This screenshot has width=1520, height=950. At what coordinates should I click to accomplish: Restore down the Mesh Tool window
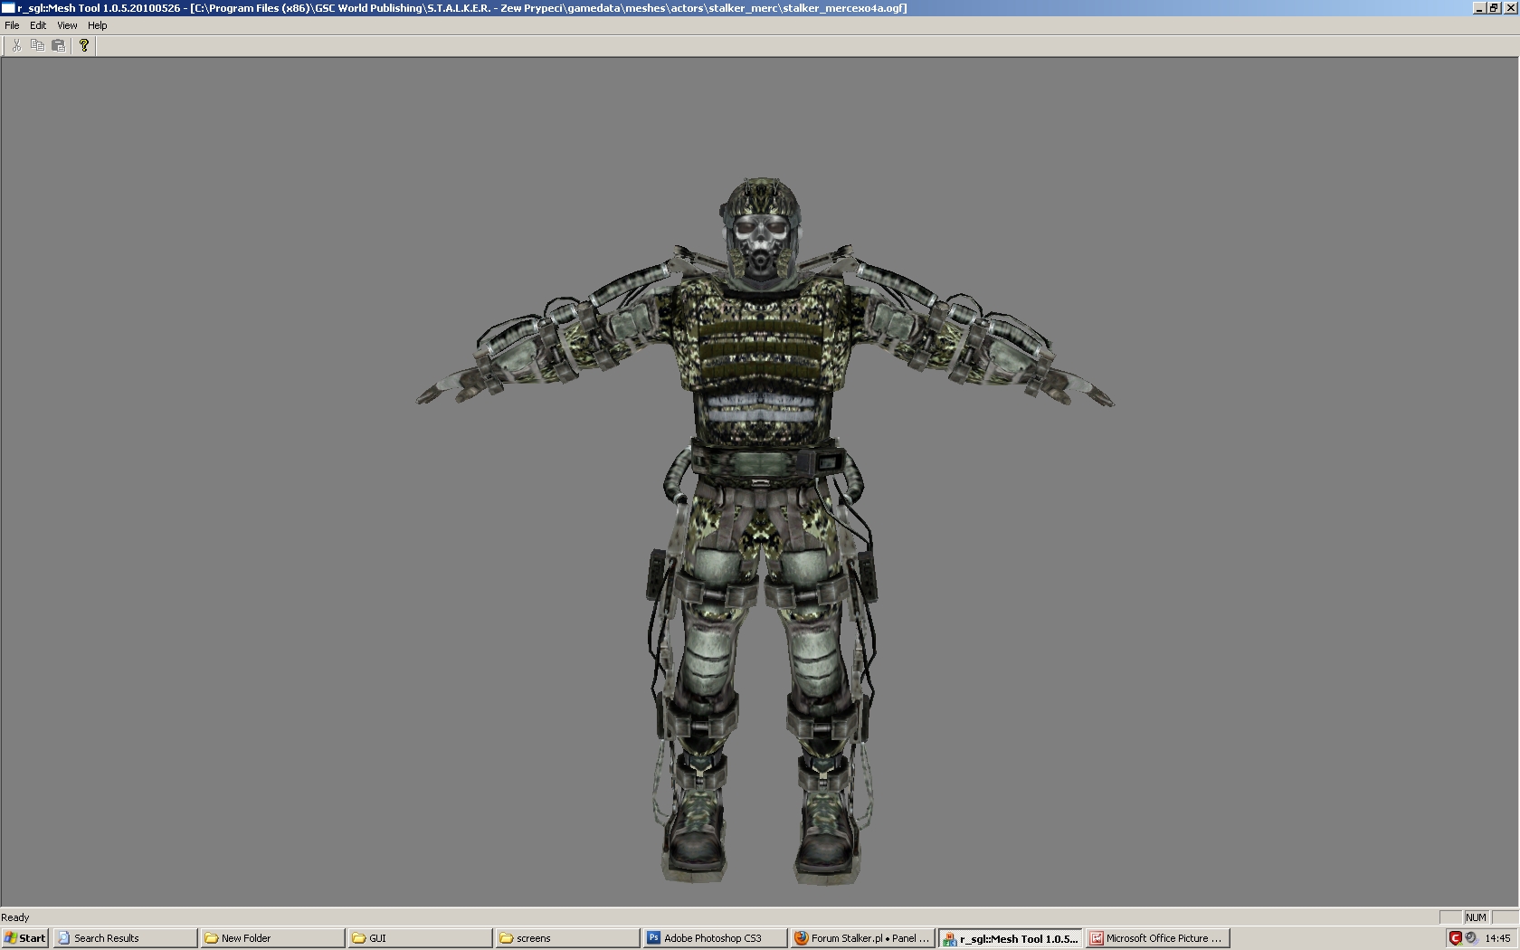pyautogui.click(x=1494, y=8)
